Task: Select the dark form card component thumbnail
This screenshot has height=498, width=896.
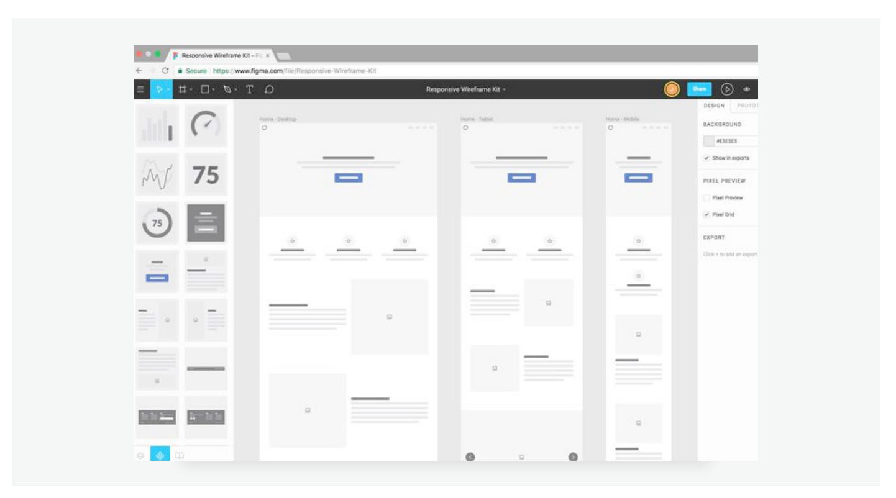Action: (206, 223)
